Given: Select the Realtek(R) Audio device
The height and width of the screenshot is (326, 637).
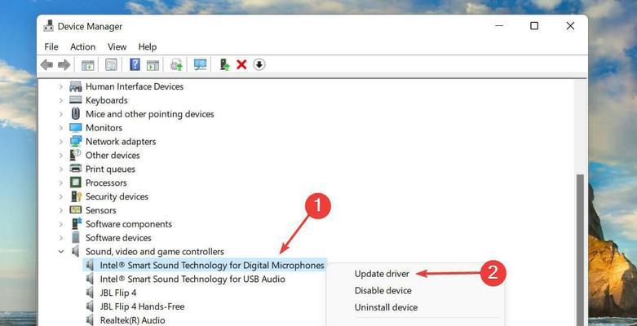Looking at the screenshot, I should coord(132,320).
